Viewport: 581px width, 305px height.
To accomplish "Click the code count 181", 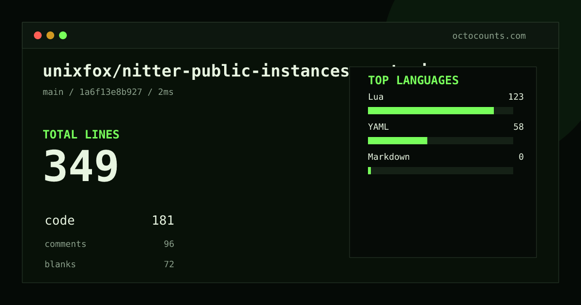I will click(x=163, y=221).
